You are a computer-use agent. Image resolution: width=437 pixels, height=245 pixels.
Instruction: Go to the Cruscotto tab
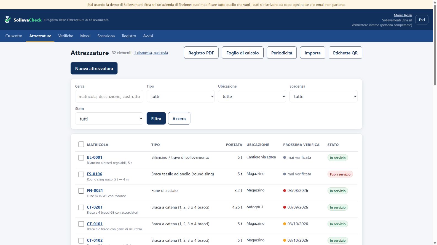pos(14,36)
